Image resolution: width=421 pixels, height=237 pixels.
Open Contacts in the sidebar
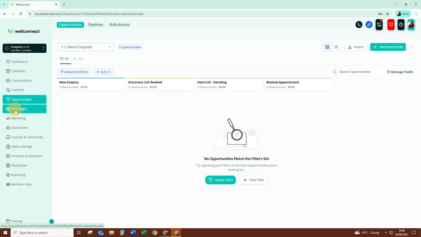[24, 90]
